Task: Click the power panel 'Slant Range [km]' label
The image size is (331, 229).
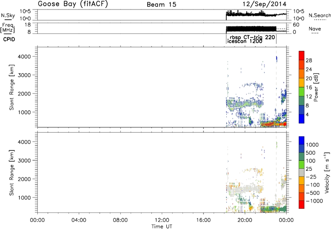Action: (x=12, y=87)
